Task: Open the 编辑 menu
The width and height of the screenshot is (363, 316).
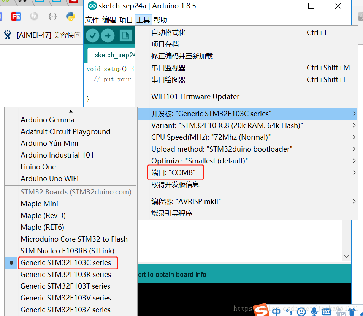Action: click(109, 20)
